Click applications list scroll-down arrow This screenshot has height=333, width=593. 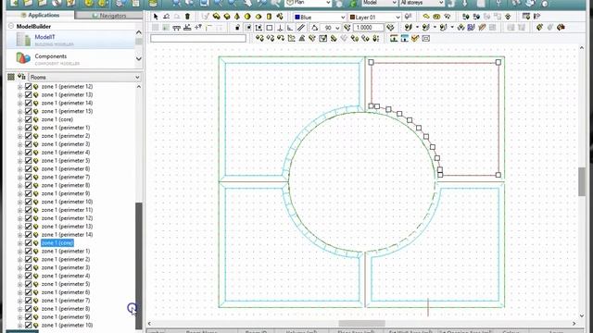(x=139, y=59)
